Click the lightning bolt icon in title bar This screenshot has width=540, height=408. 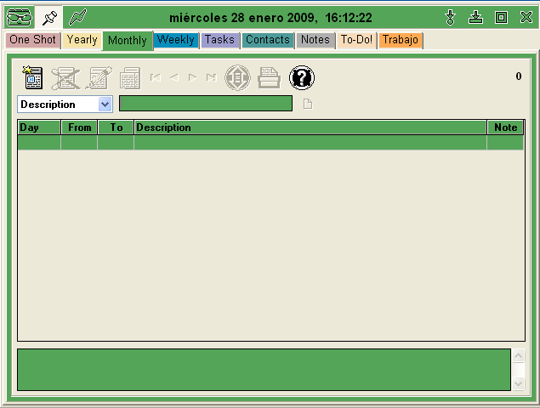coord(77,17)
